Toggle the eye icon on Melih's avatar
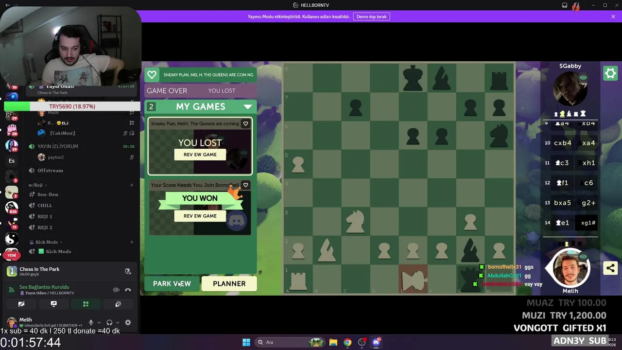Screen dimensions: 622x350 pos(583,257)
